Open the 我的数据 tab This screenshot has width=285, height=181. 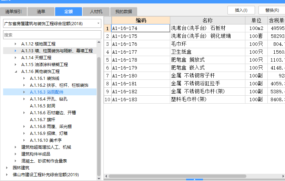click(x=124, y=12)
